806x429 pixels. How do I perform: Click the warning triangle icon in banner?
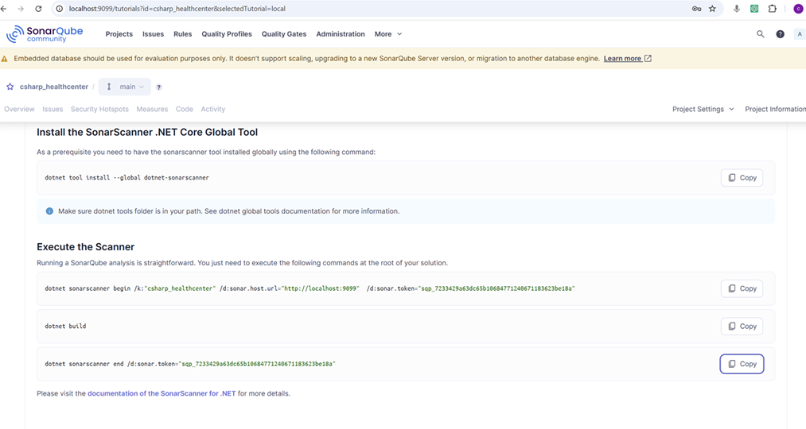[x=5, y=59]
